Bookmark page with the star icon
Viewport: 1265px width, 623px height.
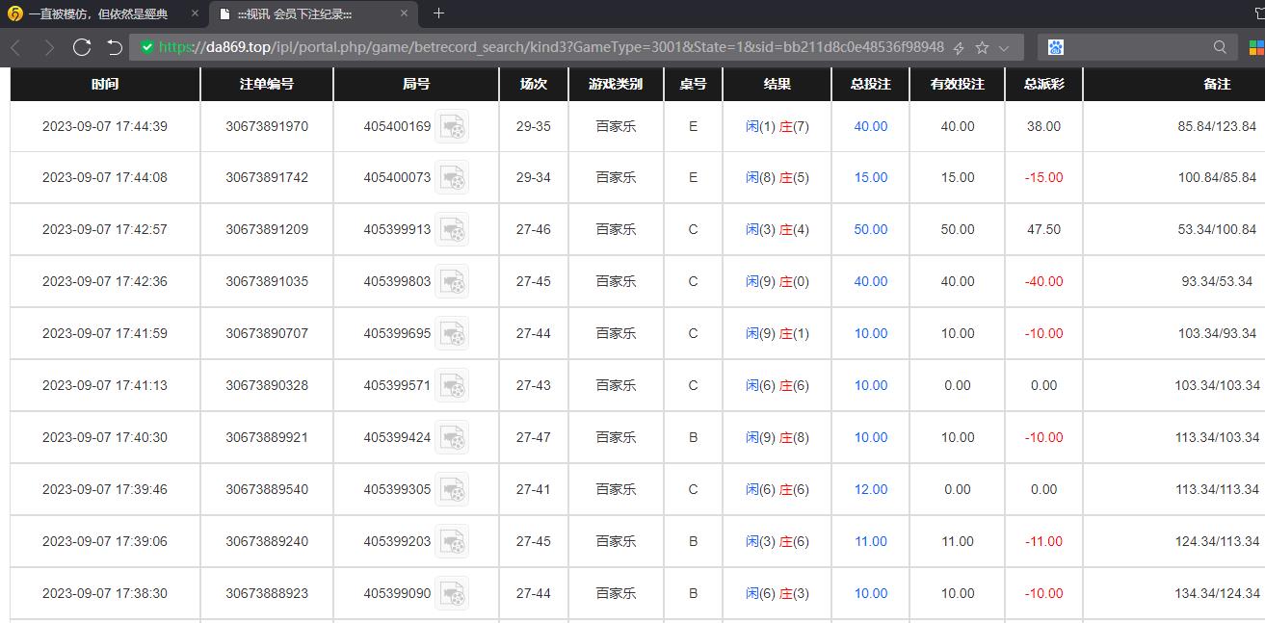(x=982, y=47)
